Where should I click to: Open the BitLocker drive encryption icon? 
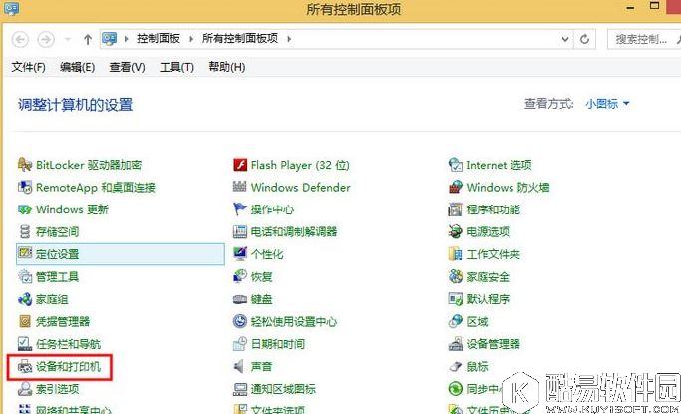tap(25, 165)
